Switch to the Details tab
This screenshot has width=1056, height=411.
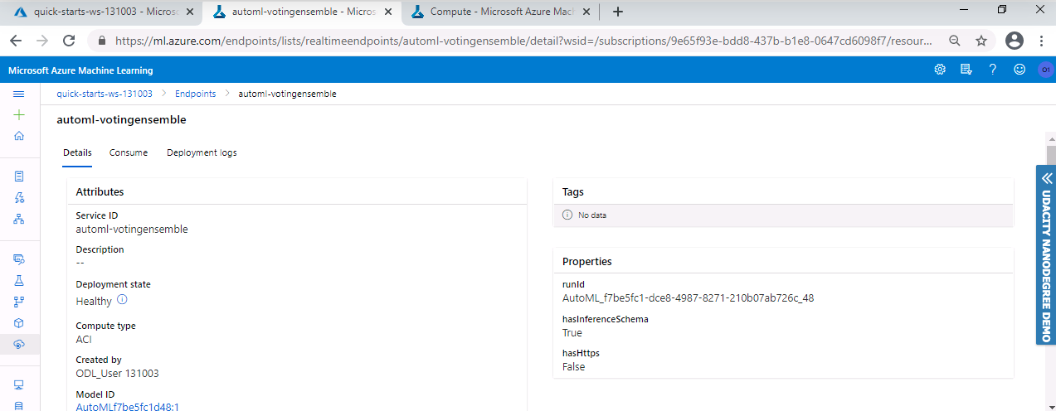[x=77, y=153]
